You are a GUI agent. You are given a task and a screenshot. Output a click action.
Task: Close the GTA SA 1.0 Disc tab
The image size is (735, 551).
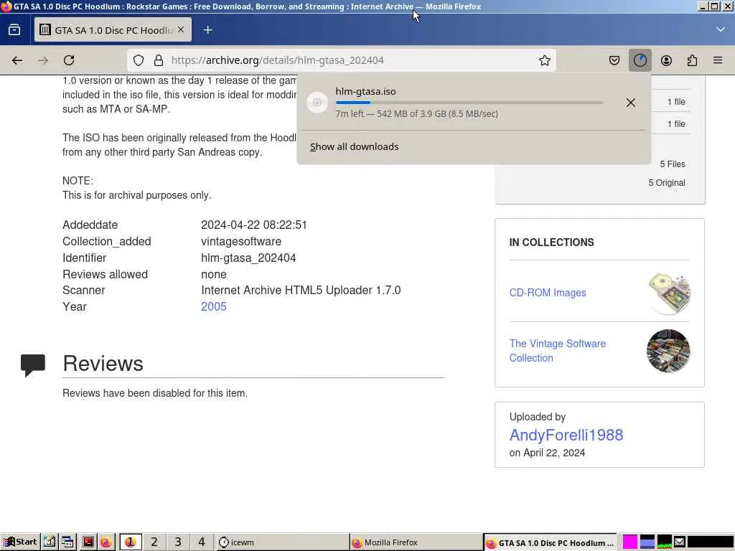(x=181, y=29)
